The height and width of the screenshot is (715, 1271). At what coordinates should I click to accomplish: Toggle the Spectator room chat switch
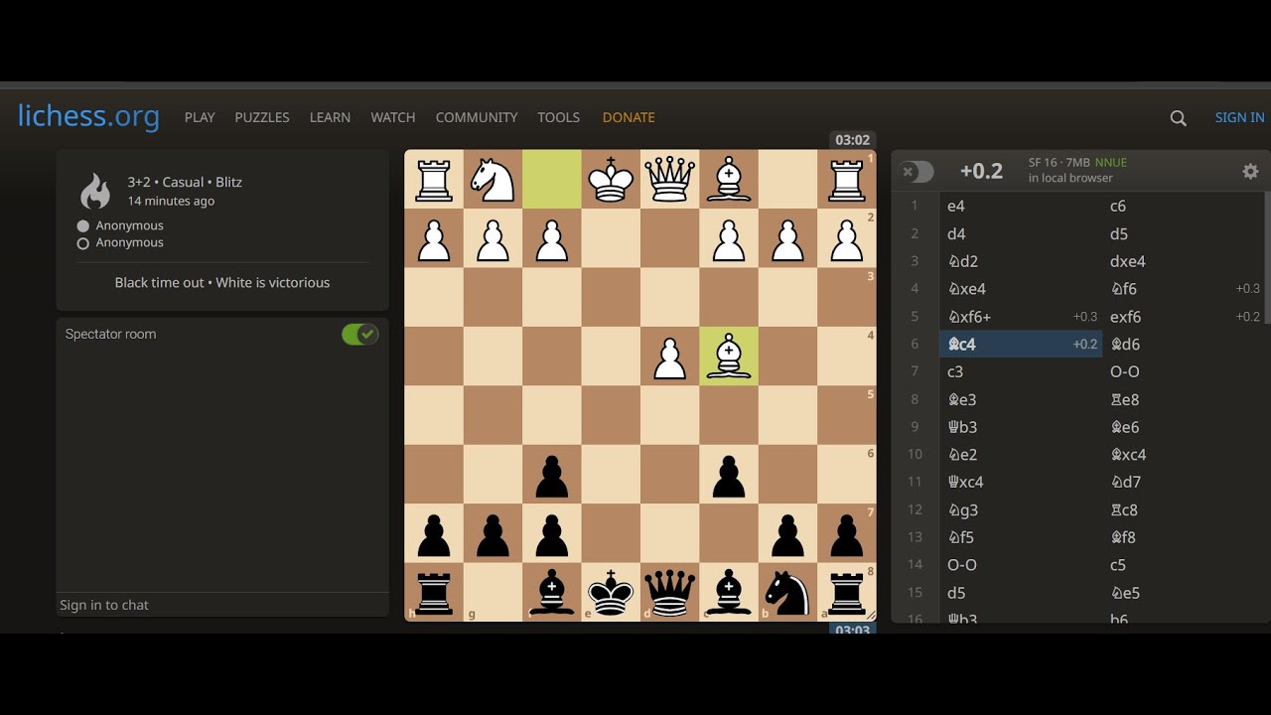pos(360,335)
